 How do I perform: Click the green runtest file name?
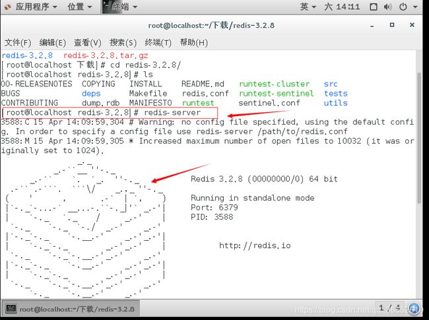point(198,103)
